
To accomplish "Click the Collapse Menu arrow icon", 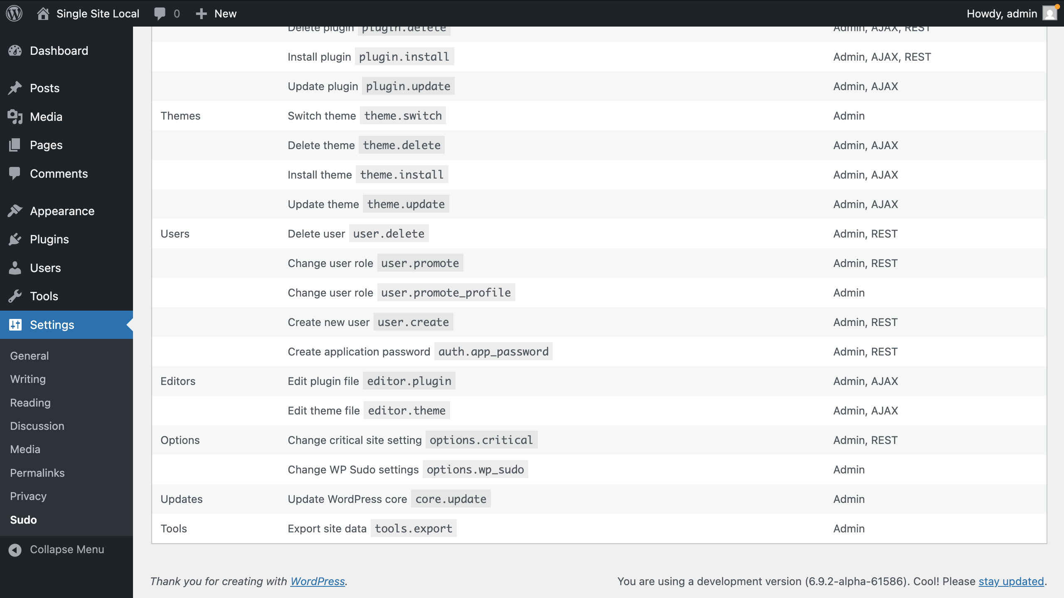I will click(15, 550).
